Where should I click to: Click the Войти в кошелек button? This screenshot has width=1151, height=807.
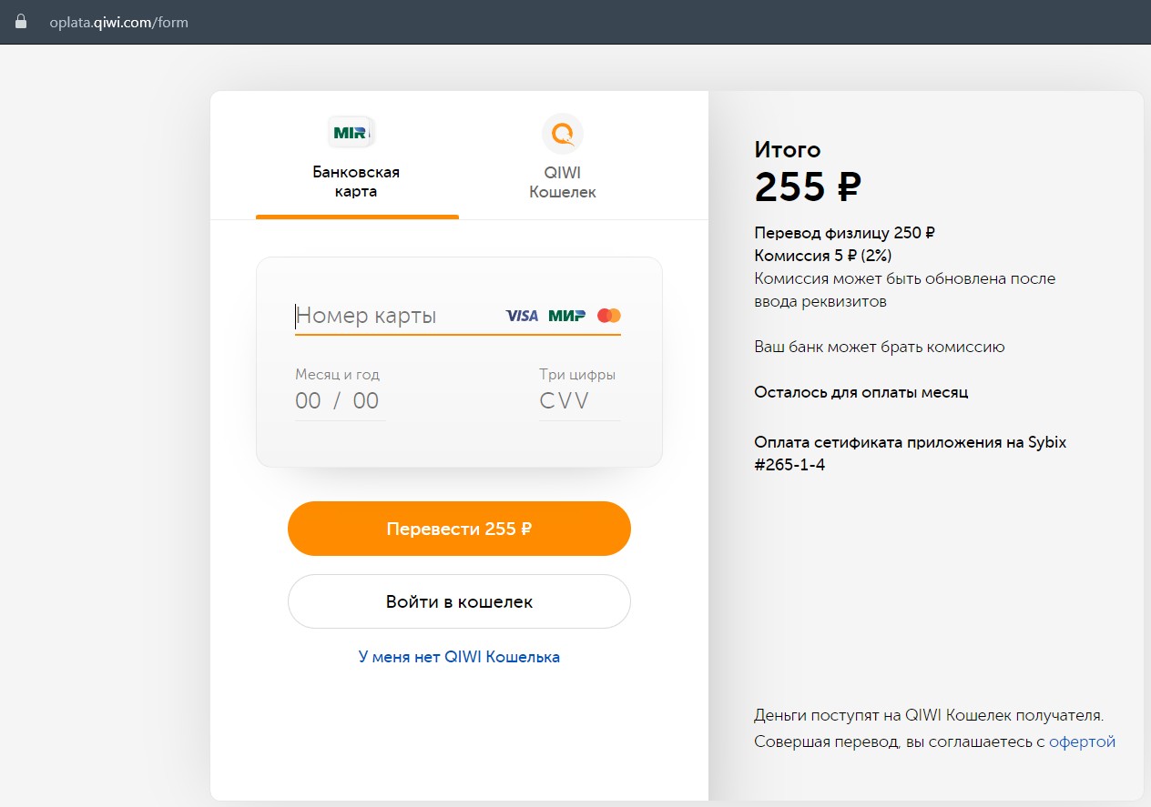click(459, 601)
